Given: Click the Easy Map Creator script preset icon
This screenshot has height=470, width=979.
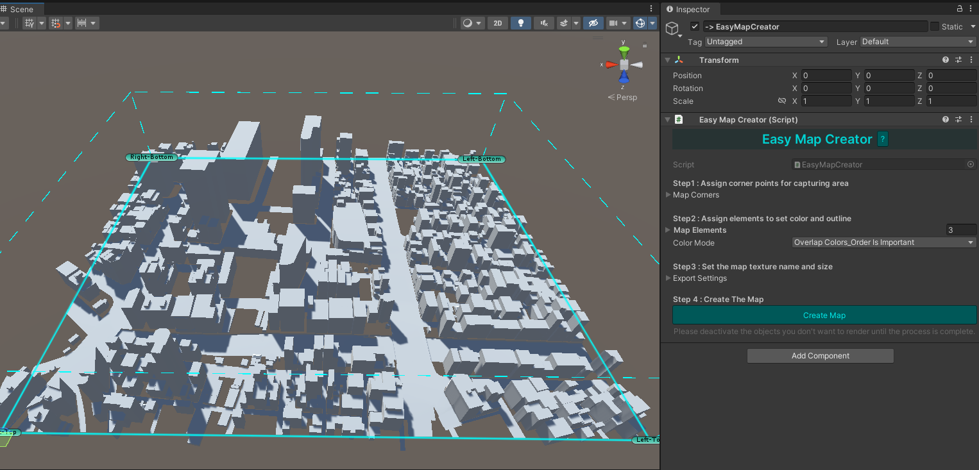Looking at the screenshot, I should pos(958,119).
